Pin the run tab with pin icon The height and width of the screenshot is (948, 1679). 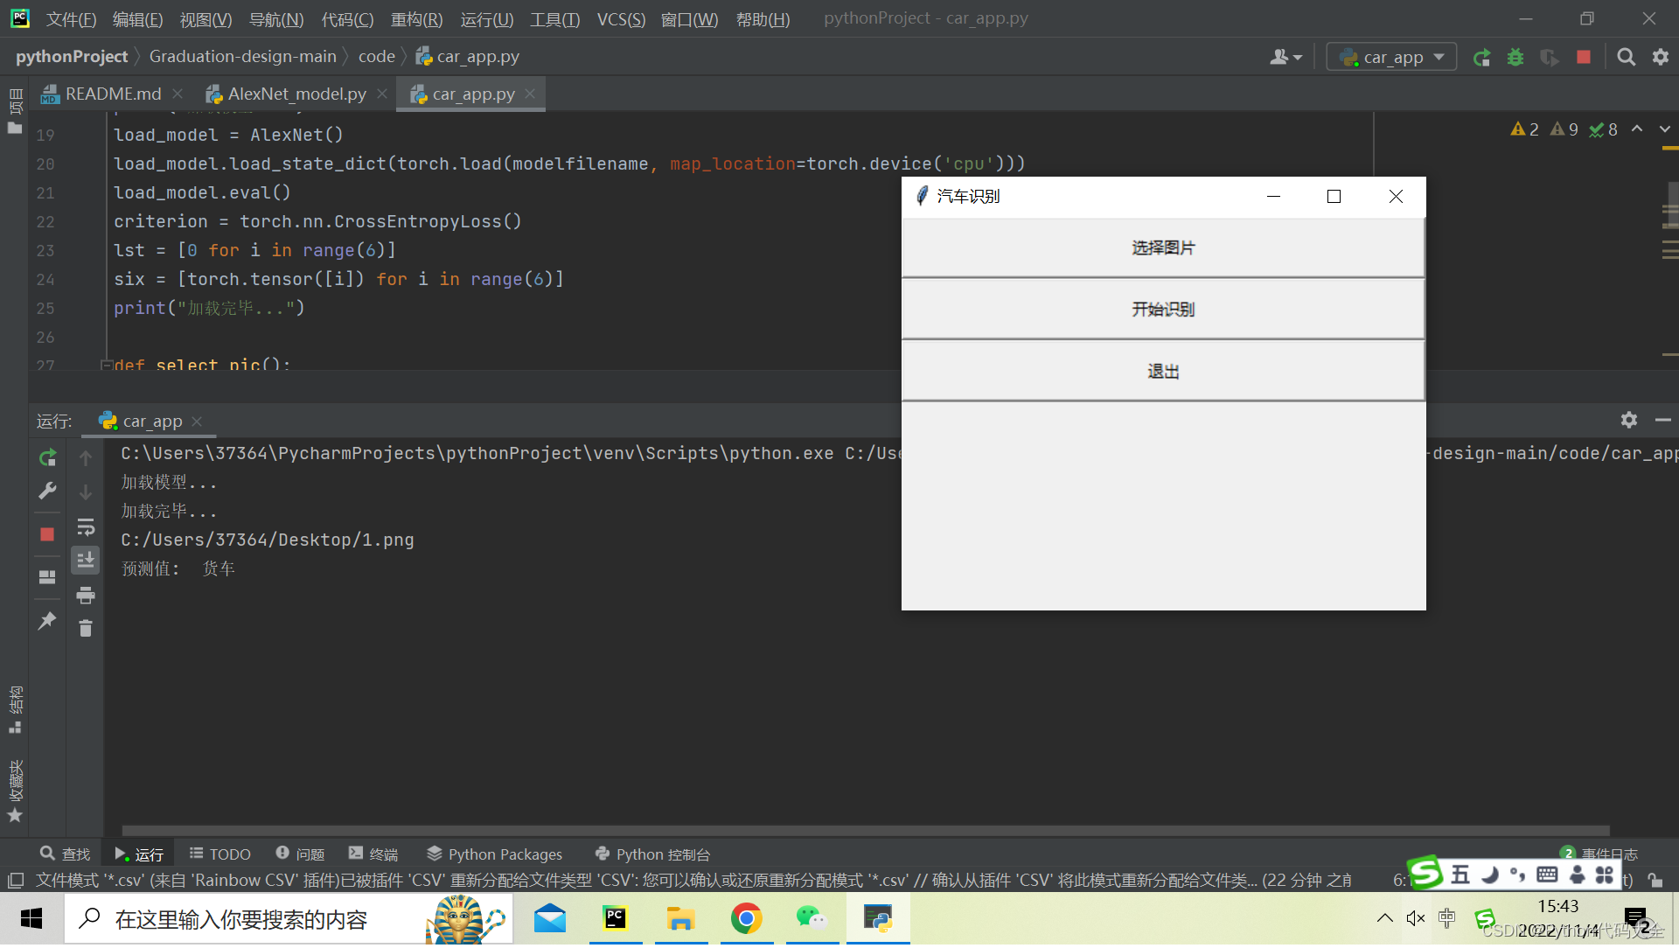pyautogui.click(x=47, y=622)
